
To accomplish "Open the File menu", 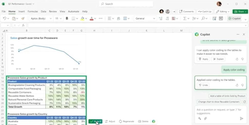I will click(4, 11).
